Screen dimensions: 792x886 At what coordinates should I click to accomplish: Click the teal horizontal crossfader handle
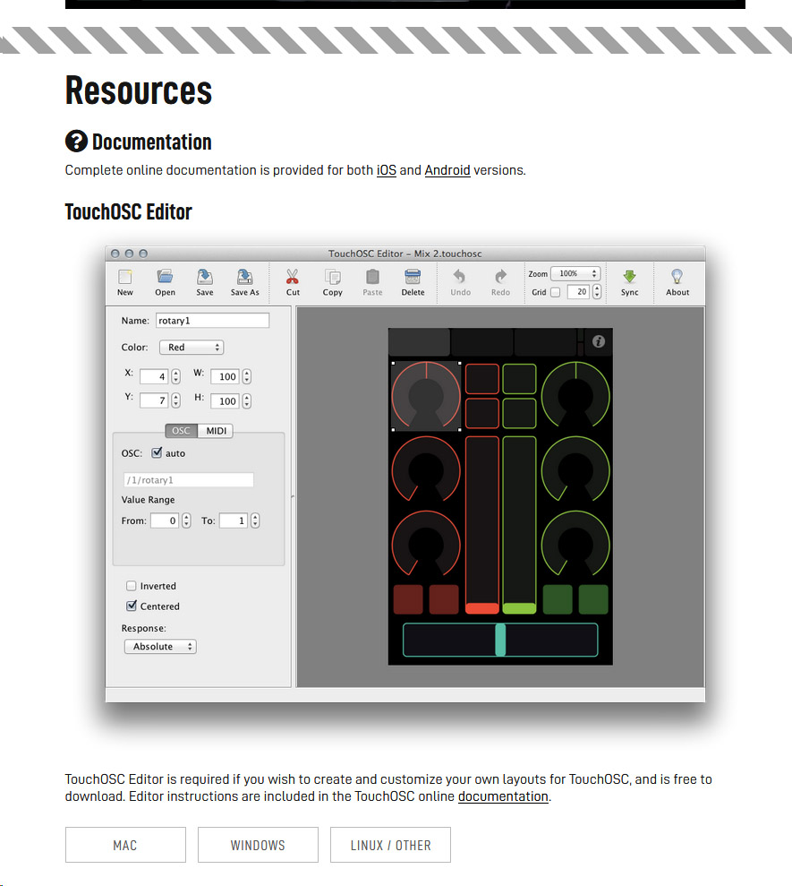click(500, 640)
